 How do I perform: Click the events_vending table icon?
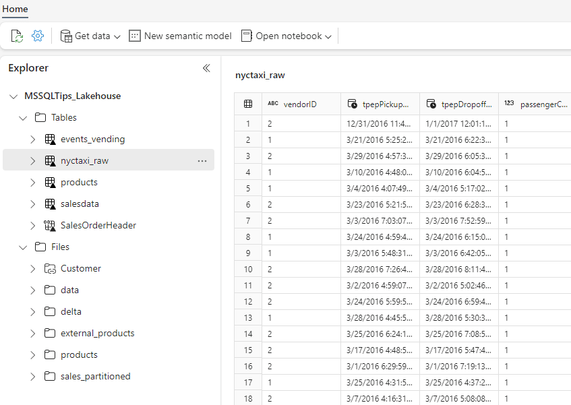click(x=50, y=139)
